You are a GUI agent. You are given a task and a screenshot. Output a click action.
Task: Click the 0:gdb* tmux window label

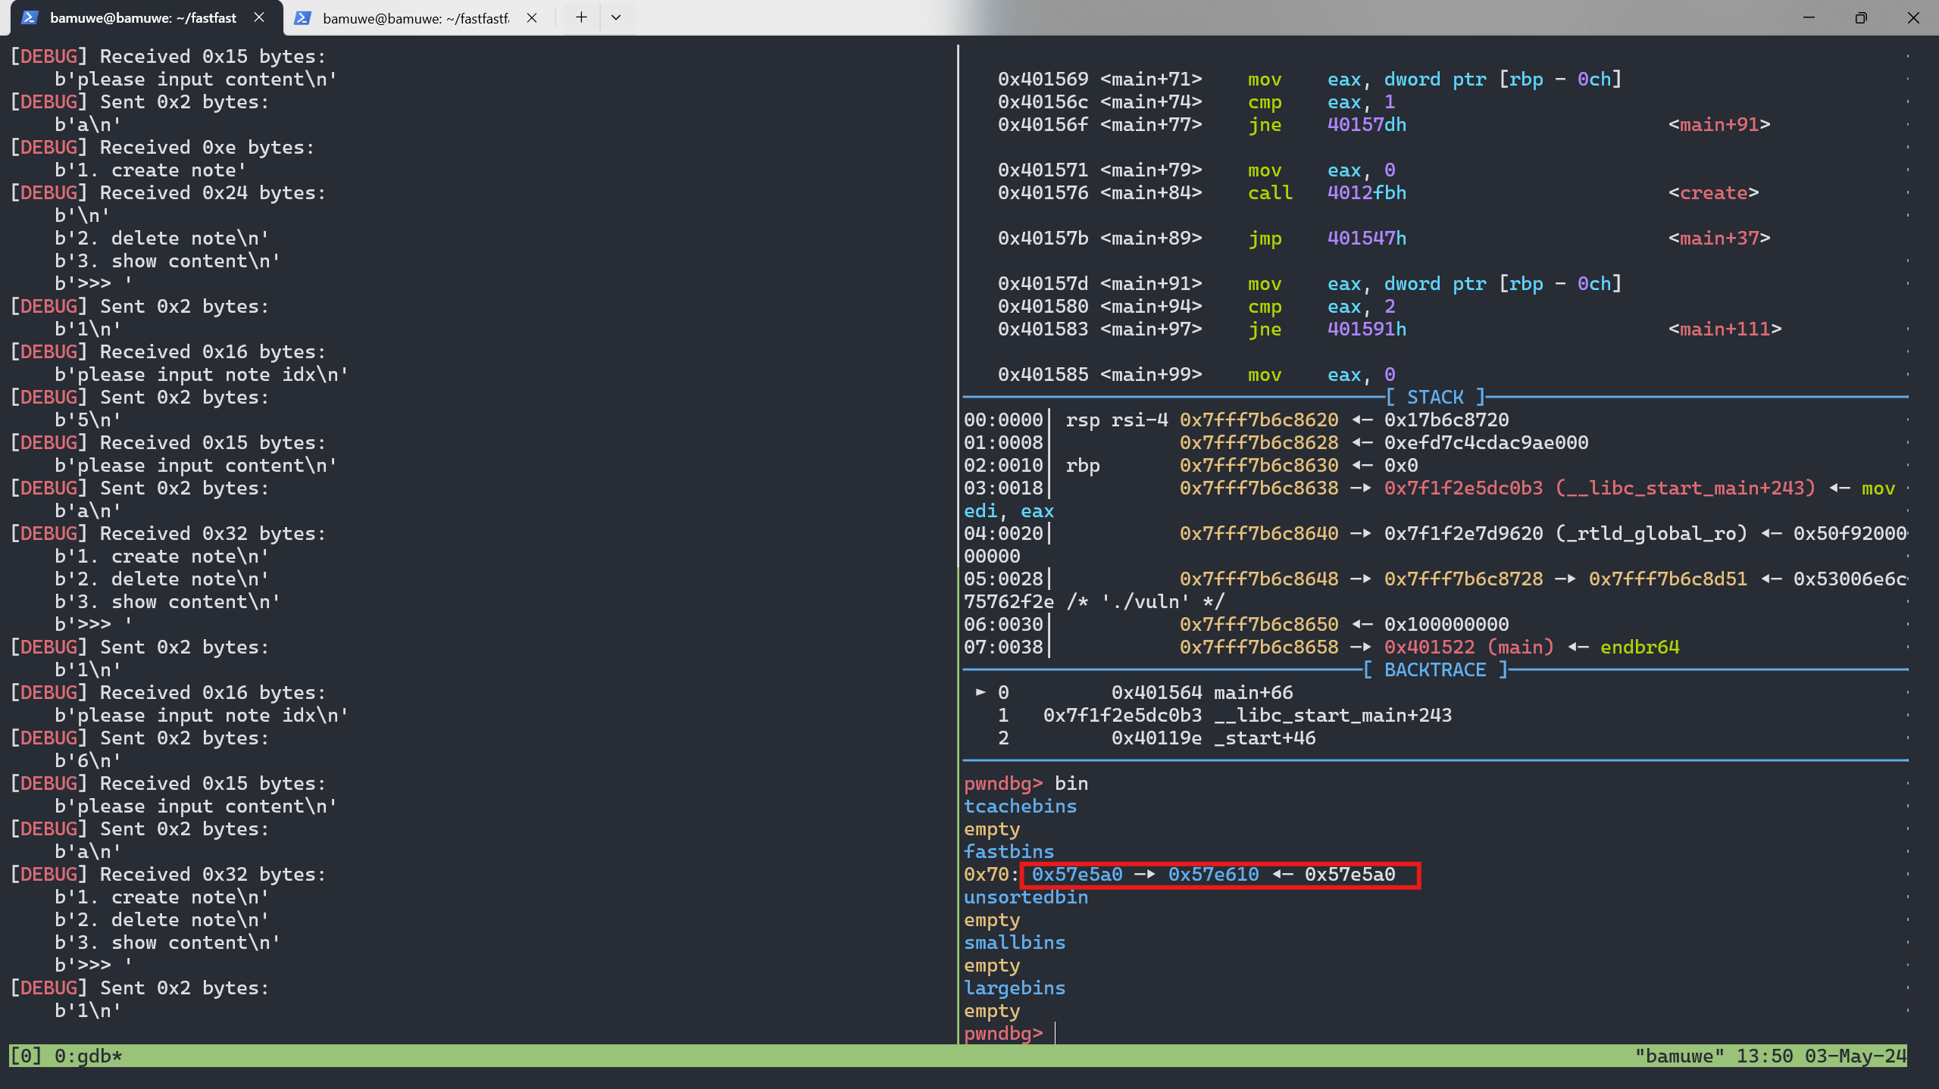click(x=88, y=1056)
